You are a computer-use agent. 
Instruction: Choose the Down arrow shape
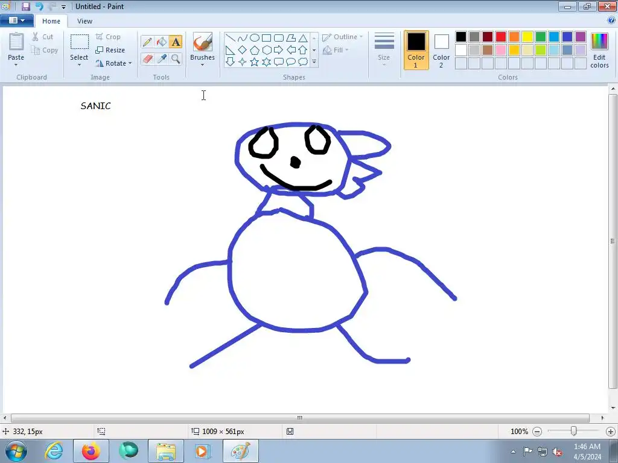click(x=231, y=62)
